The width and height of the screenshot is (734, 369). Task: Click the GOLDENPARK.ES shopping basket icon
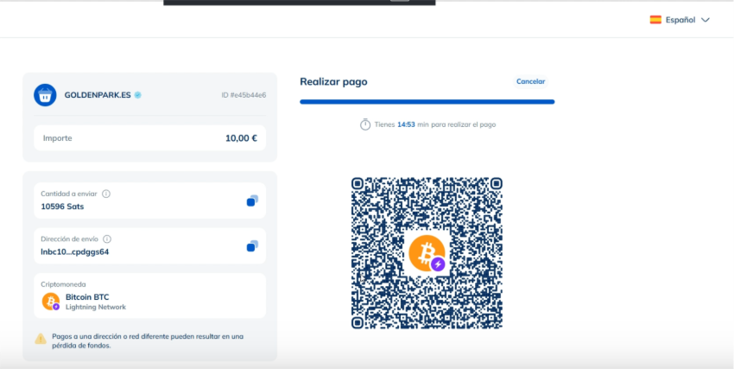[45, 95]
